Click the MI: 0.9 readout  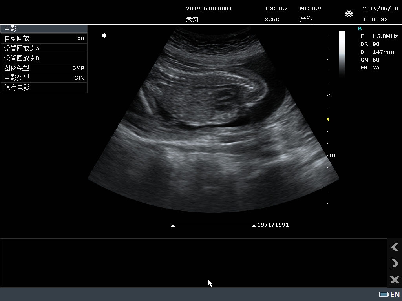click(x=311, y=9)
